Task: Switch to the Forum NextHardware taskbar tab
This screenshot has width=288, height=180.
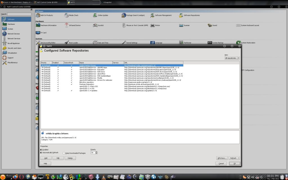Action: [17, 2]
